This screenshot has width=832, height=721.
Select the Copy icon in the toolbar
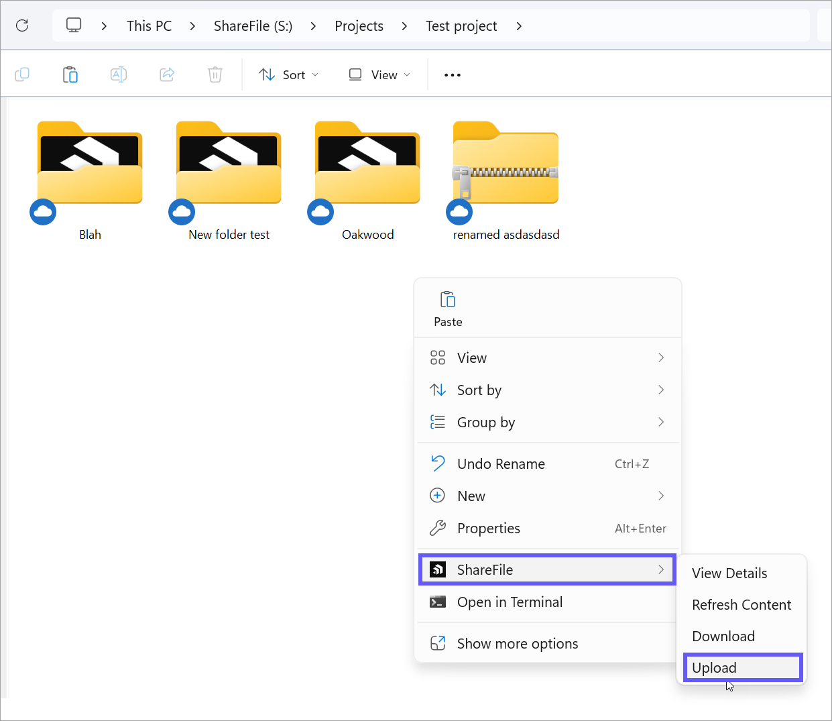point(22,74)
